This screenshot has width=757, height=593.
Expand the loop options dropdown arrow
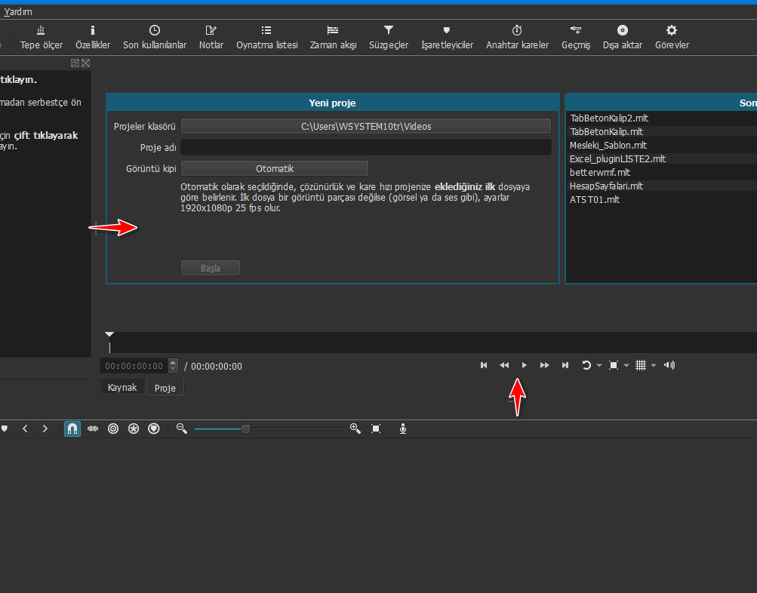point(599,366)
